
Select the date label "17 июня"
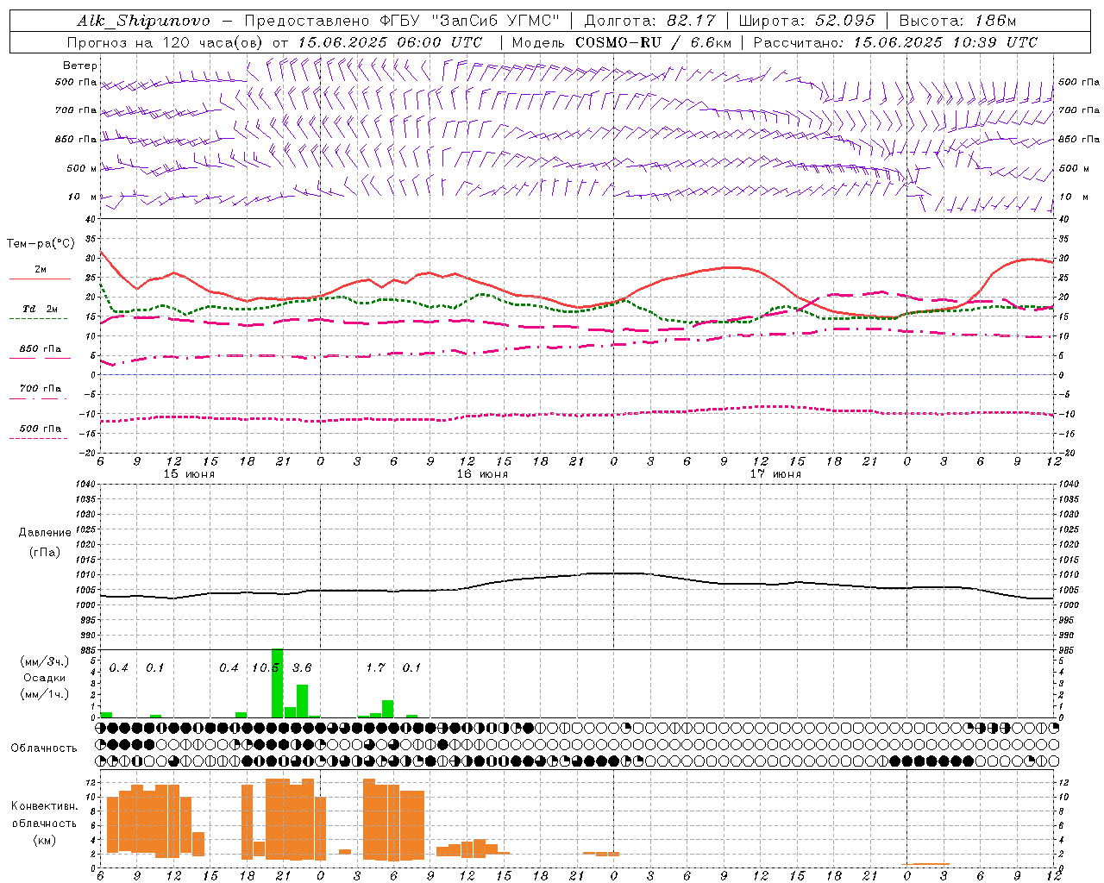pos(775,474)
